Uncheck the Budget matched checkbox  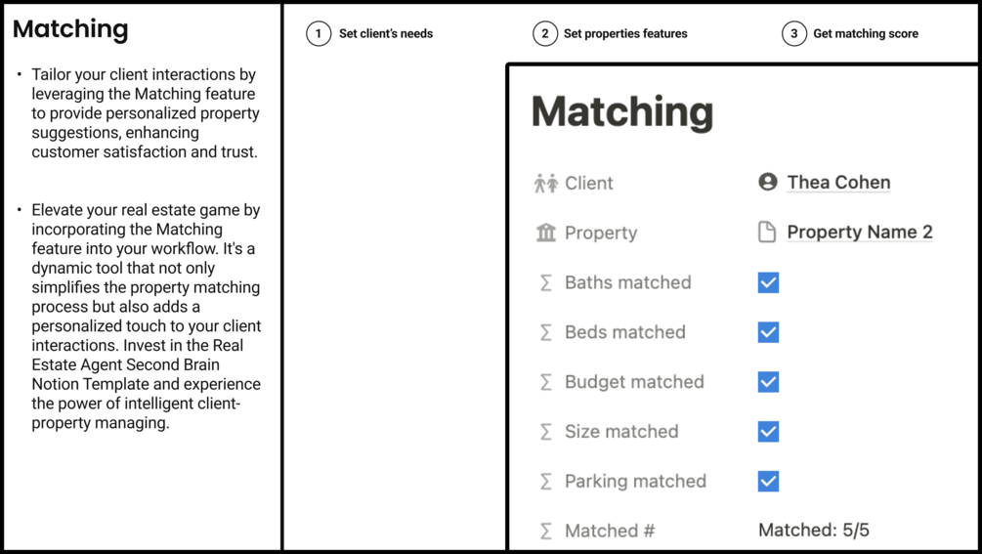[769, 382]
